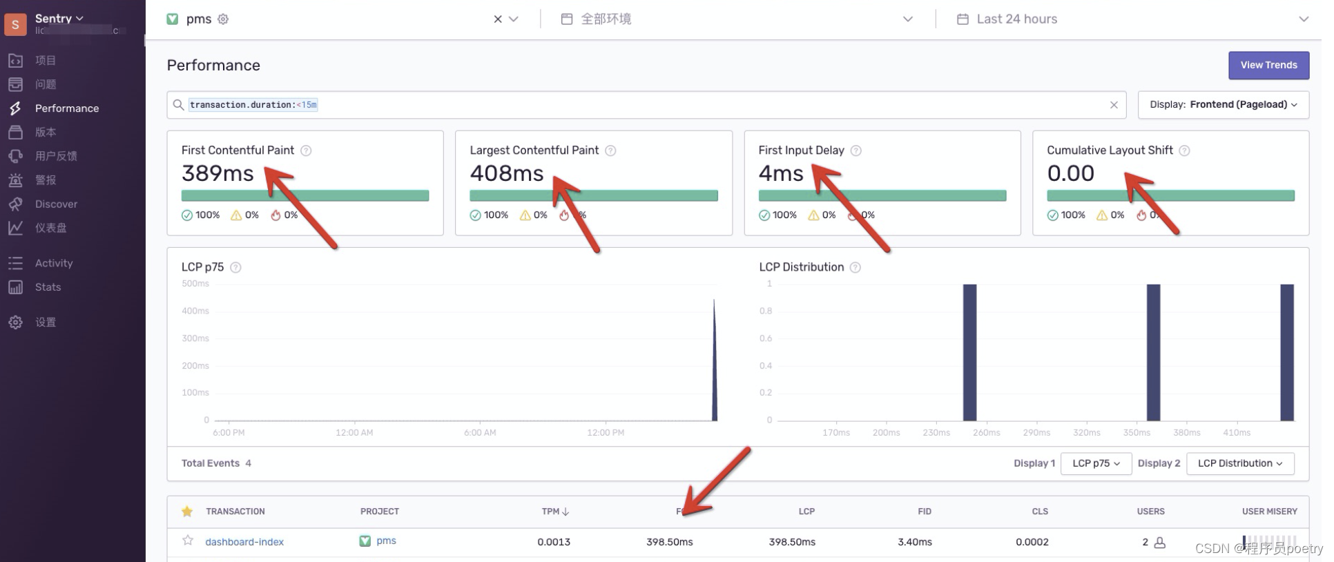Open the LCP p75 Display 1 dropdown
Image resolution: width=1334 pixels, height=562 pixels.
coord(1096,463)
